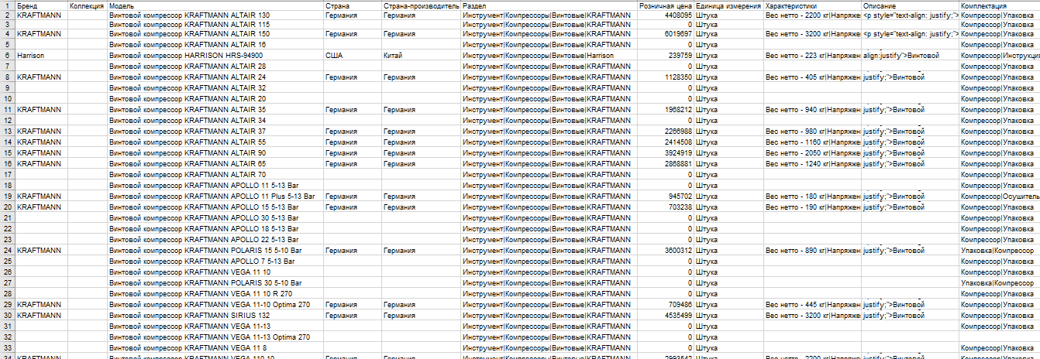Click the price cell 4535499
This screenshot has height=359, width=1040.
click(666, 316)
